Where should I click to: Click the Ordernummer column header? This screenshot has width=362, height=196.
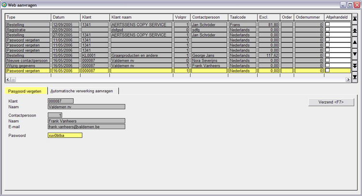point(309,17)
